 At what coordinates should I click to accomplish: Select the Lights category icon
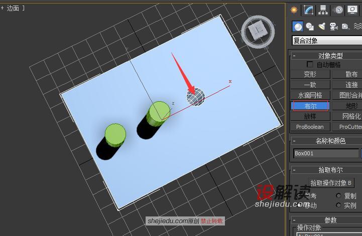pyautogui.click(x=322, y=27)
